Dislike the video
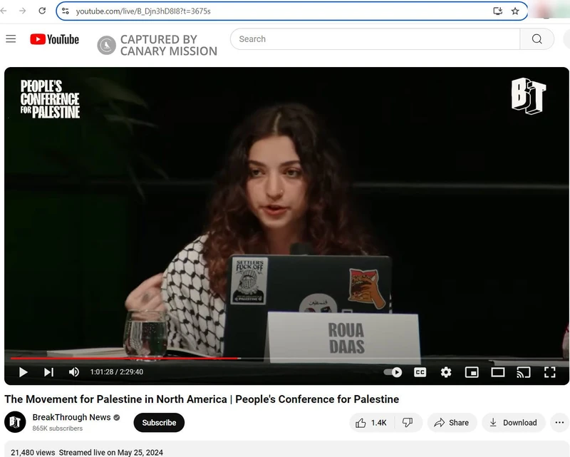Viewport: 570px width, 457px height. [x=408, y=423]
